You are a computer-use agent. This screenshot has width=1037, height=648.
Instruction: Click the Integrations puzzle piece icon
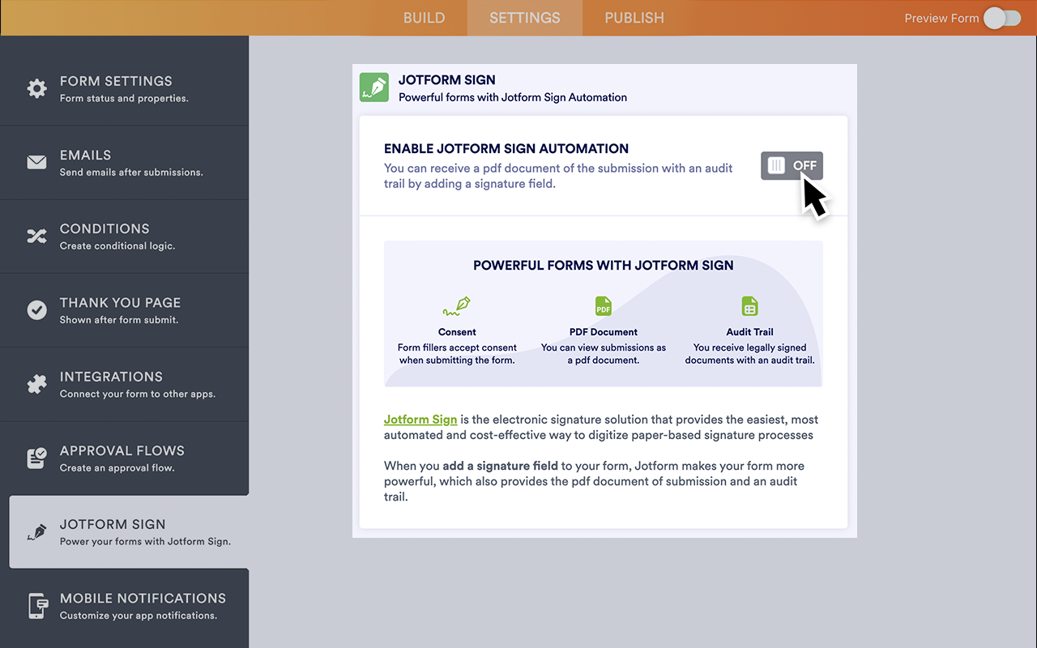(x=36, y=384)
